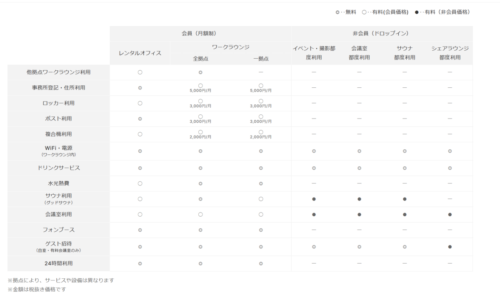This screenshot has width=500, height=297.
Task: Click レンタルオフィス free mark in 事務所登記・住所利用 row
Action: [x=140, y=88]
